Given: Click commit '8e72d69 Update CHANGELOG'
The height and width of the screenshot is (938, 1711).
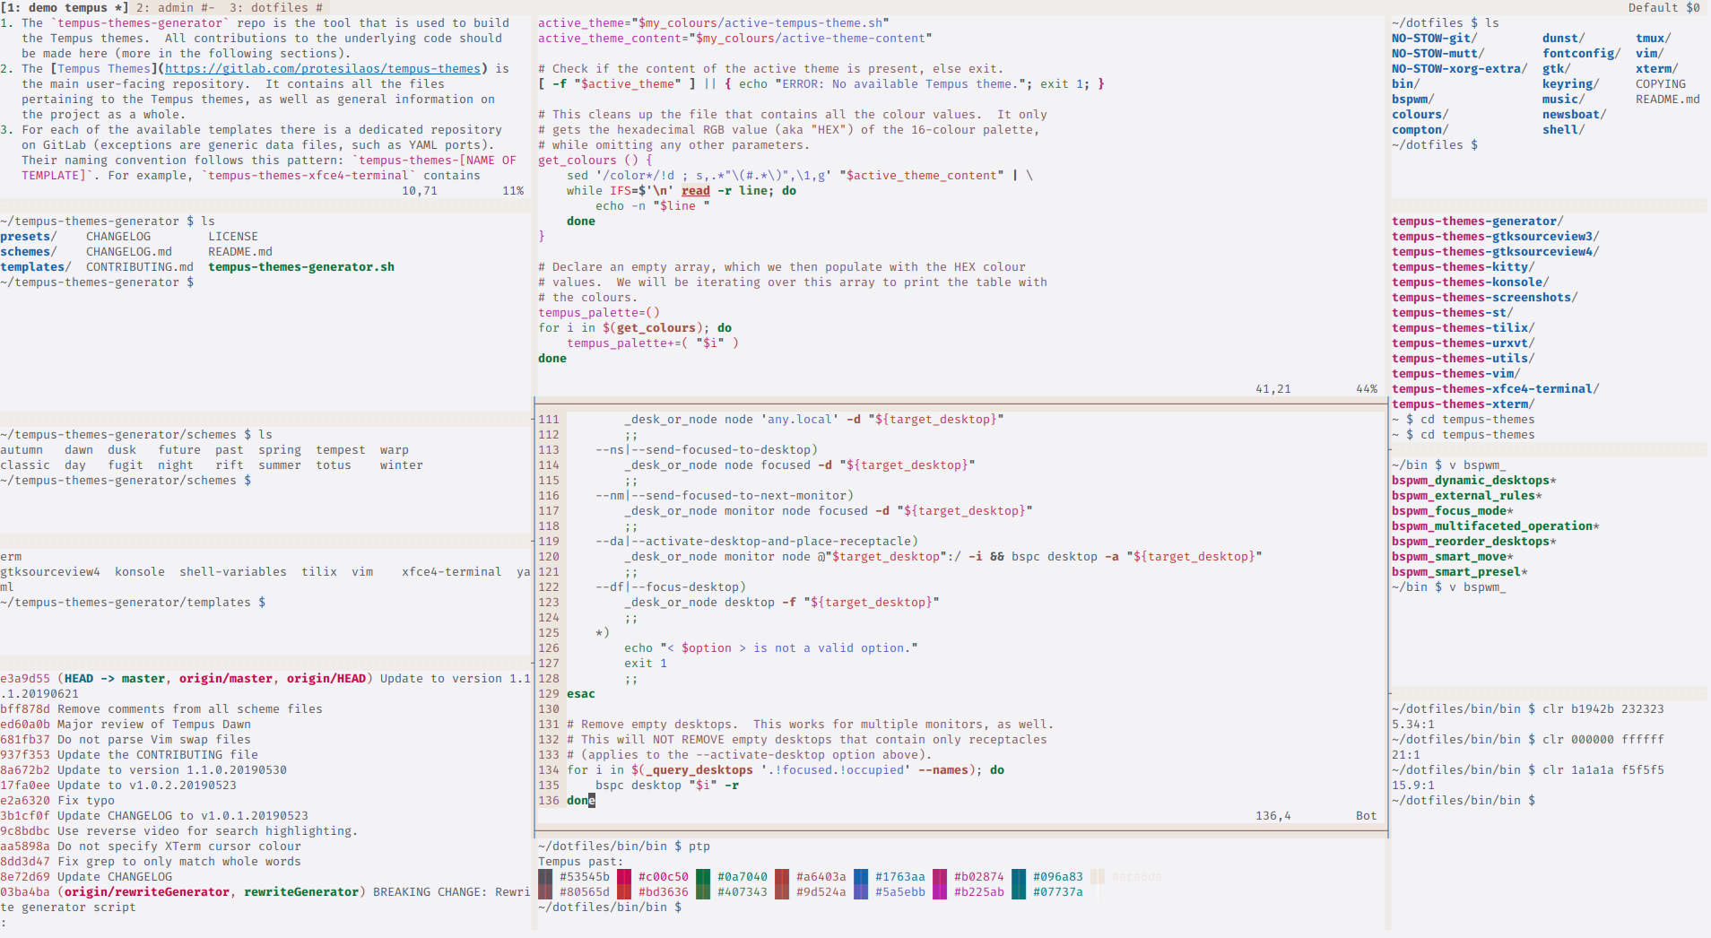Looking at the screenshot, I should pos(86,877).
